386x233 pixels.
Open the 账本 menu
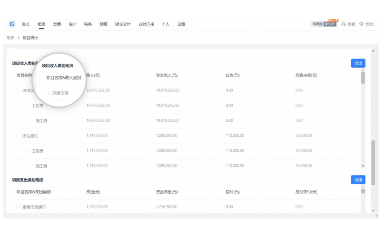tap(26, 24)
